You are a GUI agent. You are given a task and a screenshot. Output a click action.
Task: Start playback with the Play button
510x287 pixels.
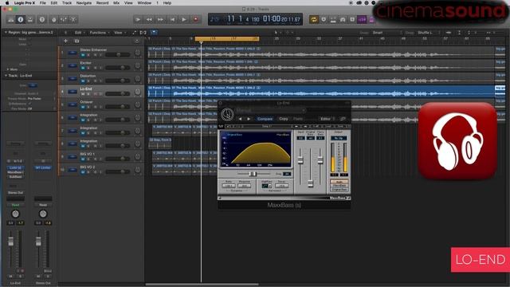pos(184,19)
